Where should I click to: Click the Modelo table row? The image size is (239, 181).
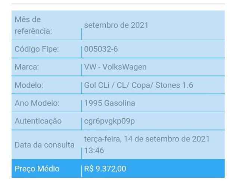pos(118,85)
